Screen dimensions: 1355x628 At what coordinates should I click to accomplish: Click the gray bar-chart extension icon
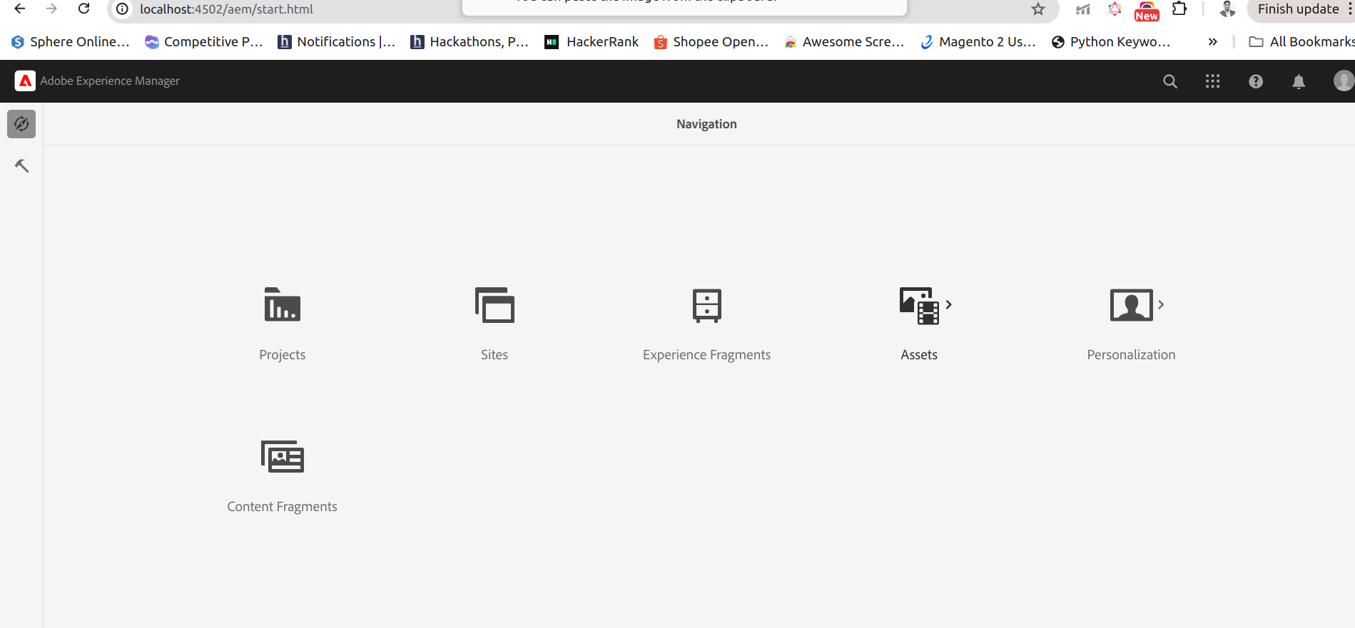1083,9
